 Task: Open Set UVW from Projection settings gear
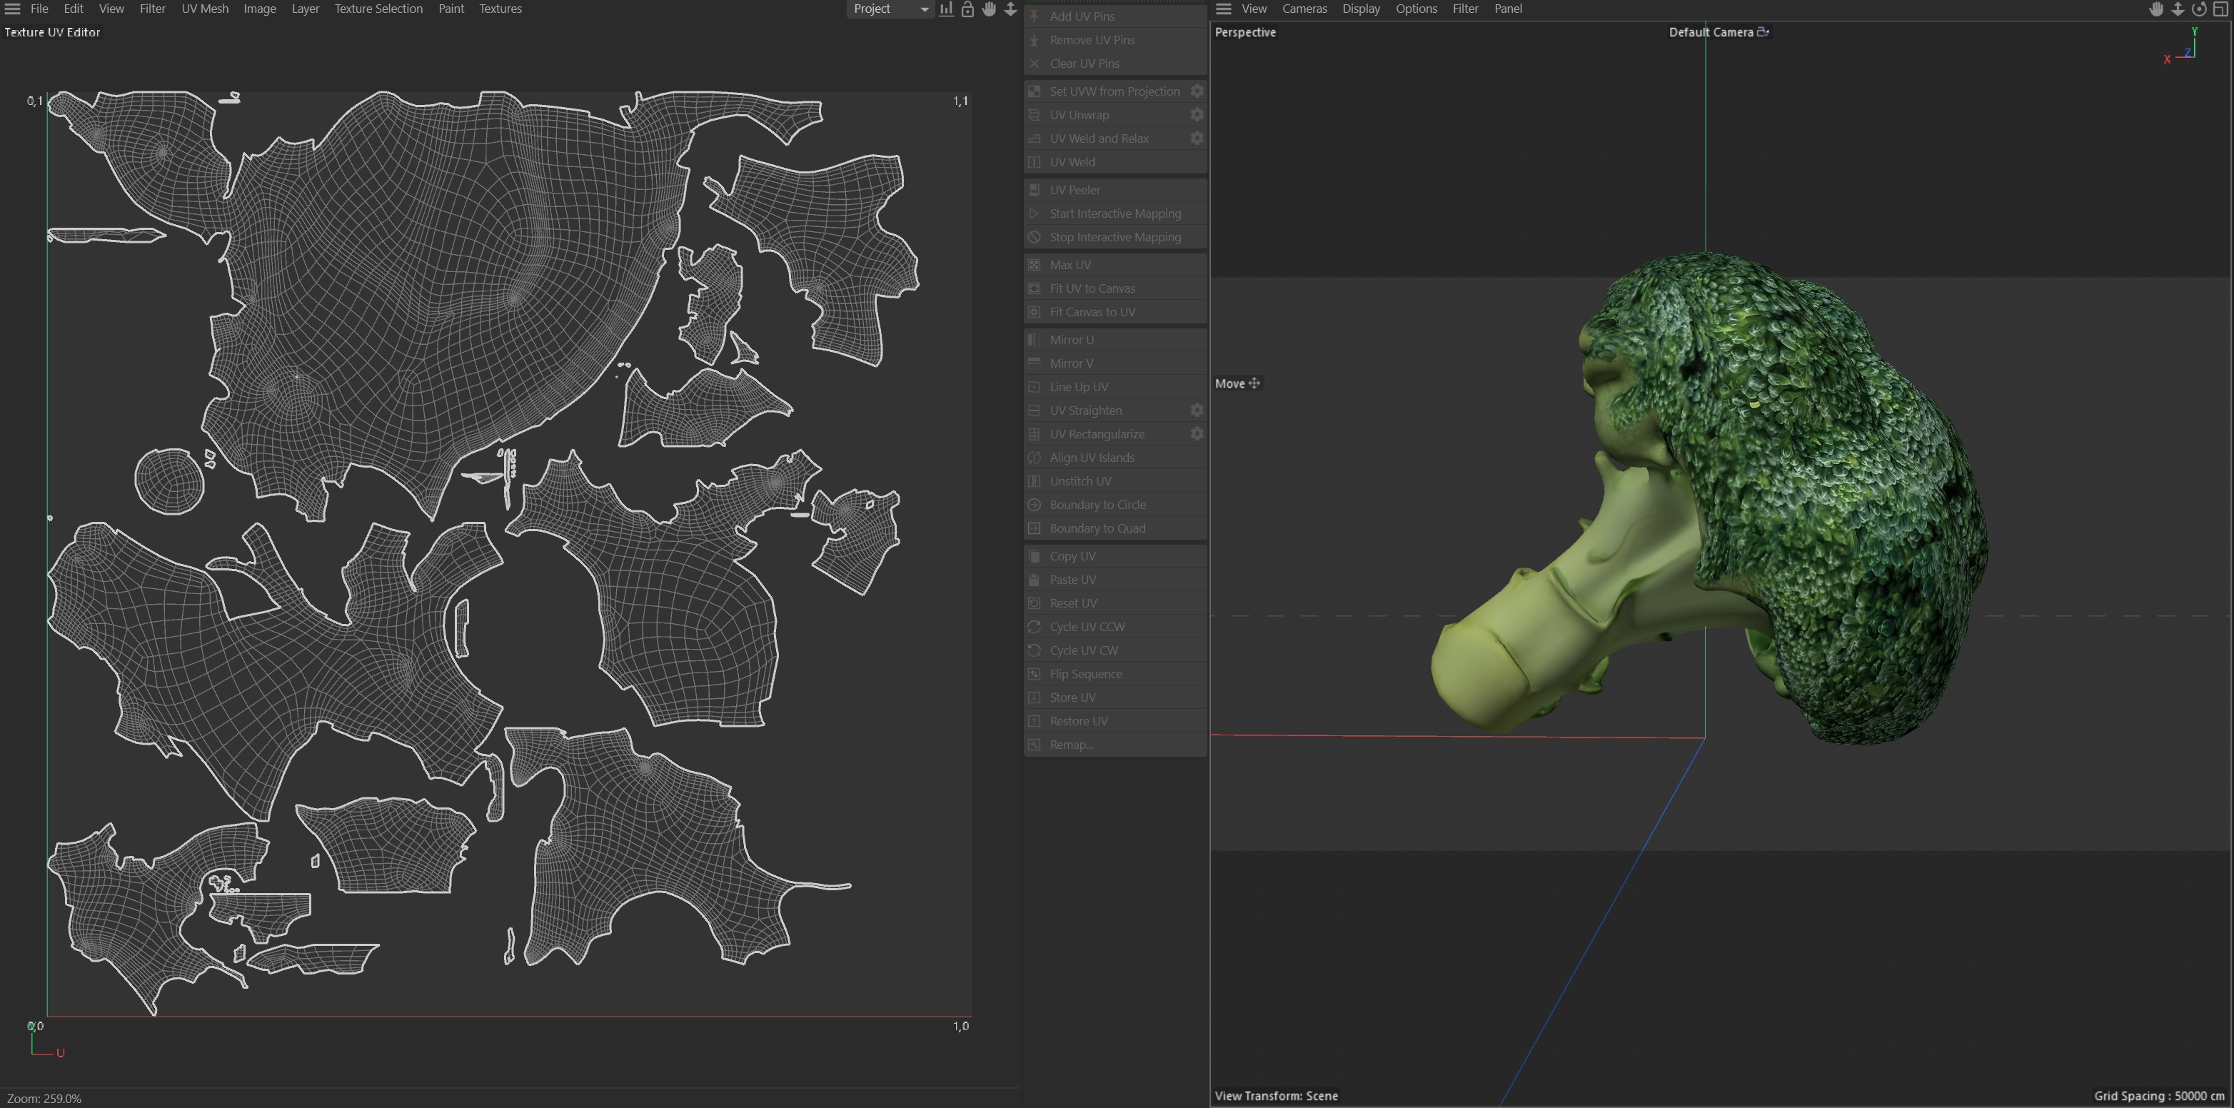(x=1197, y=91)
